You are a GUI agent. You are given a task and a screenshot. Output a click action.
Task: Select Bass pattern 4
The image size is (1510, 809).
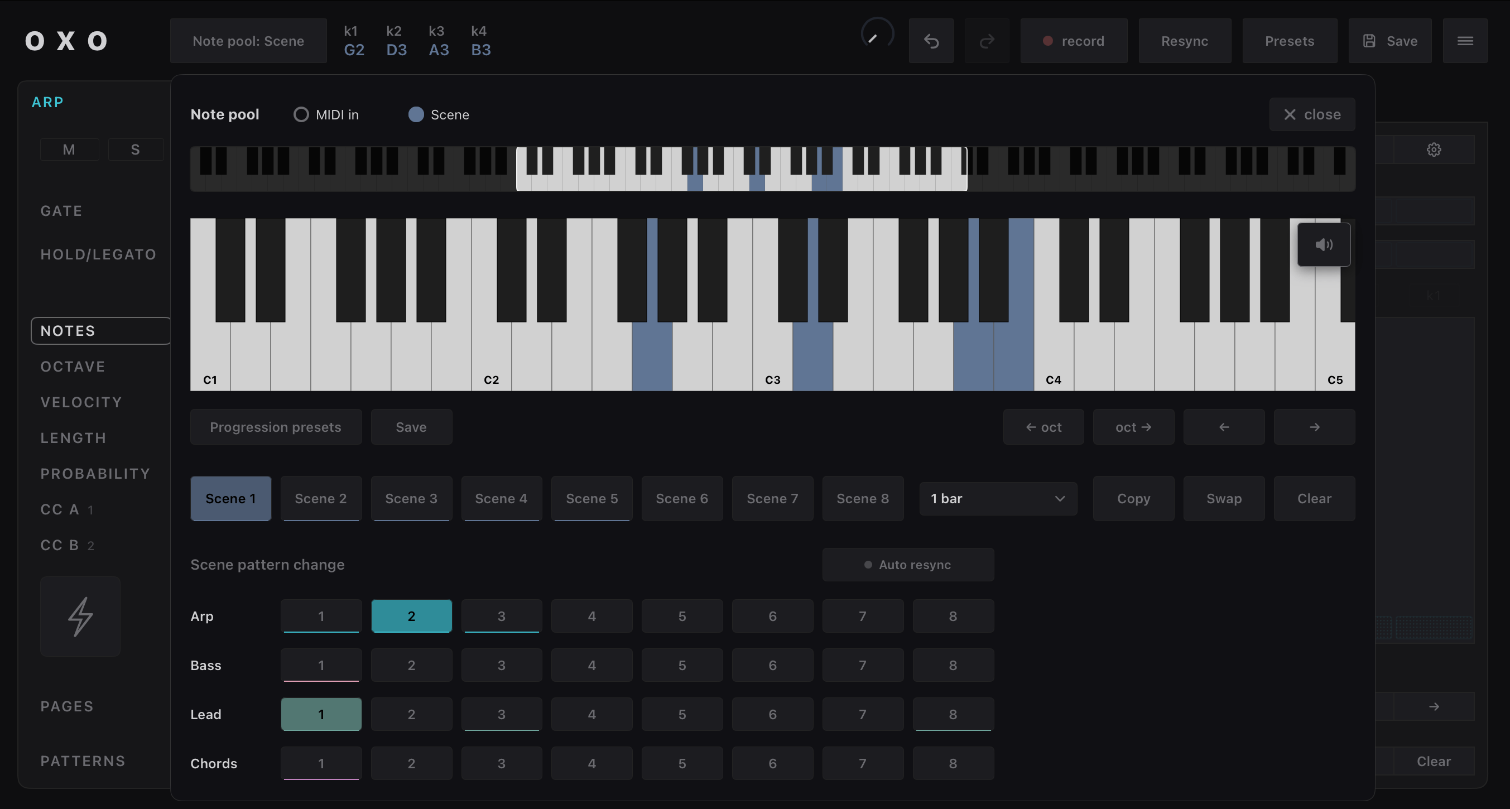(x=592, y=666)
